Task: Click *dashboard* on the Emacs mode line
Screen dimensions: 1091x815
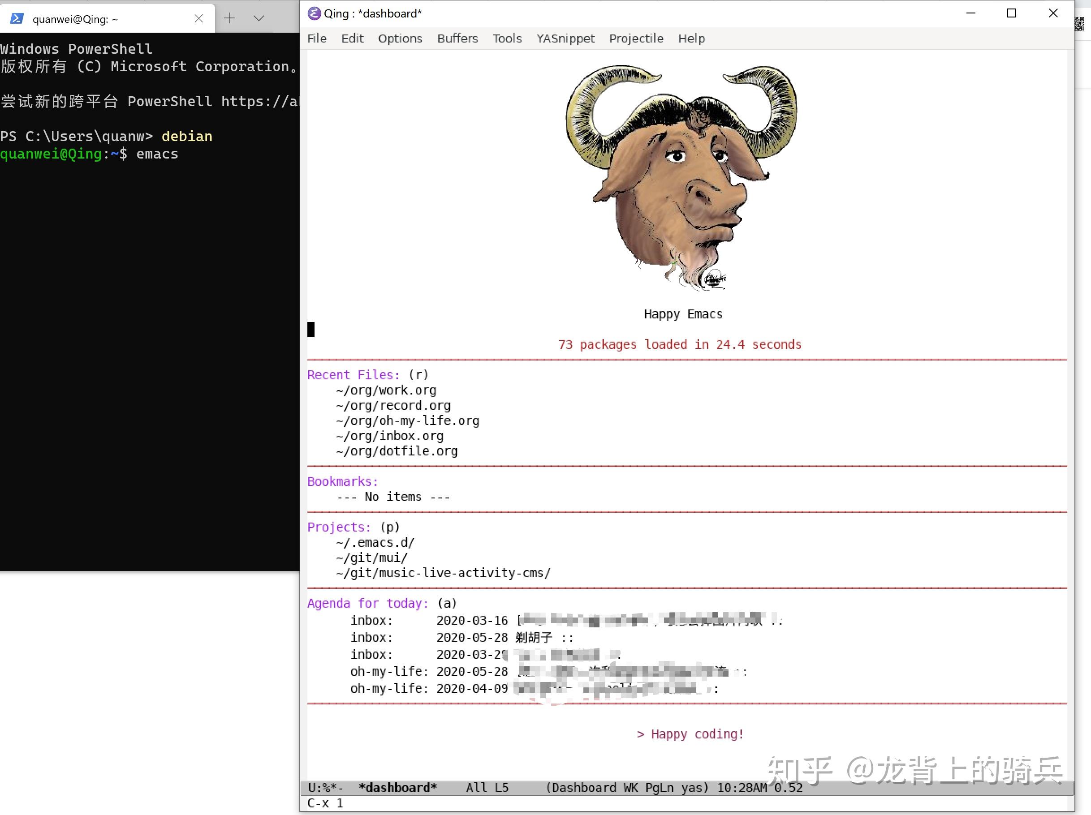Action: [x=397, y=787]
